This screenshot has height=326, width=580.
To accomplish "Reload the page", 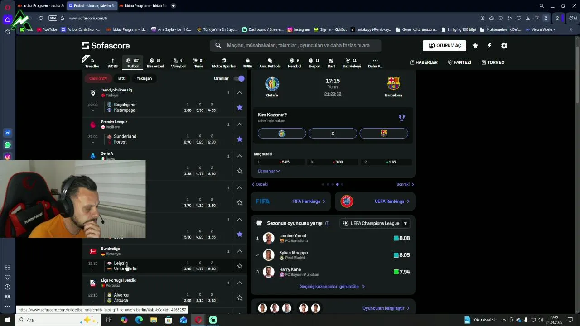I will click(41, 18).
